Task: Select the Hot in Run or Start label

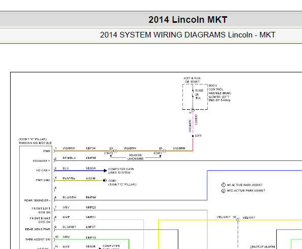Action: (192, 80)
